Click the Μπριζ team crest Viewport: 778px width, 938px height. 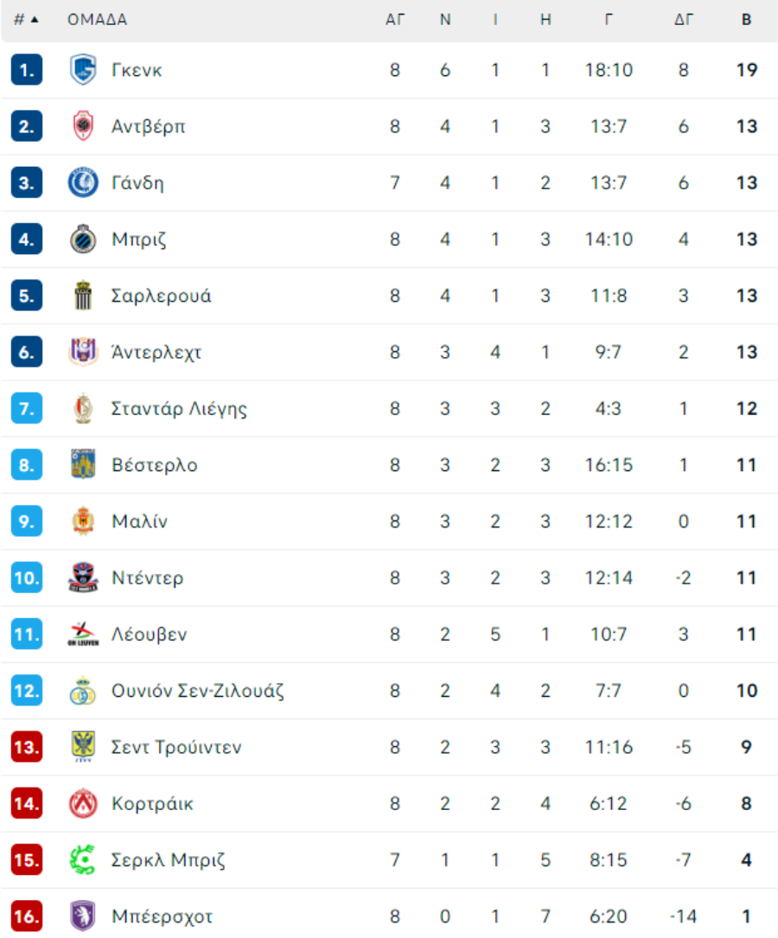83,239
